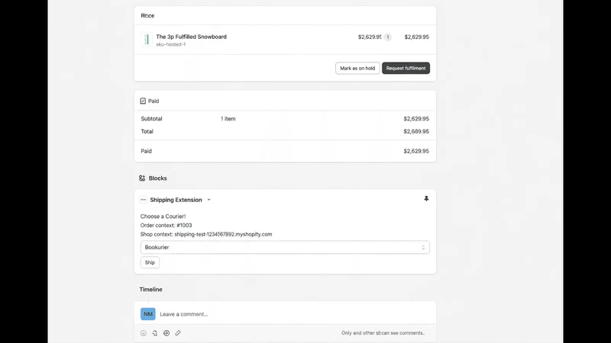Click the Paid status icon
The image size is (611, 343).
click(143, 101)
